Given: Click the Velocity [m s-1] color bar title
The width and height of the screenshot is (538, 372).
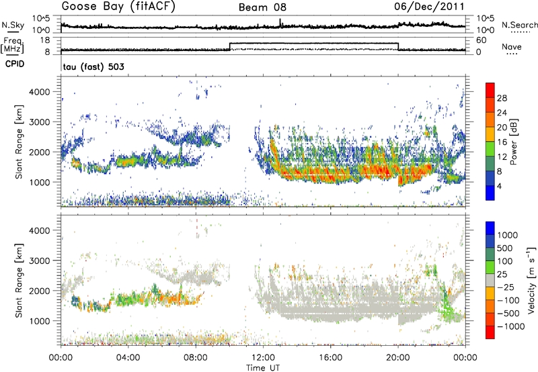Looking at the screenshot, I should click(x=531, y=280).
